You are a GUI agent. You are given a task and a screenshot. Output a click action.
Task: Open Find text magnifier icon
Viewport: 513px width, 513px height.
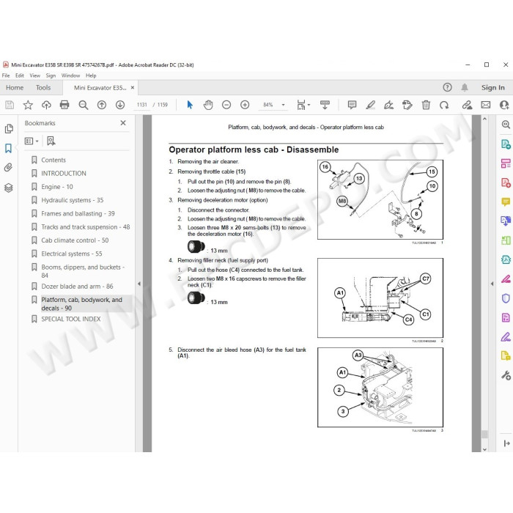point(84,105)
